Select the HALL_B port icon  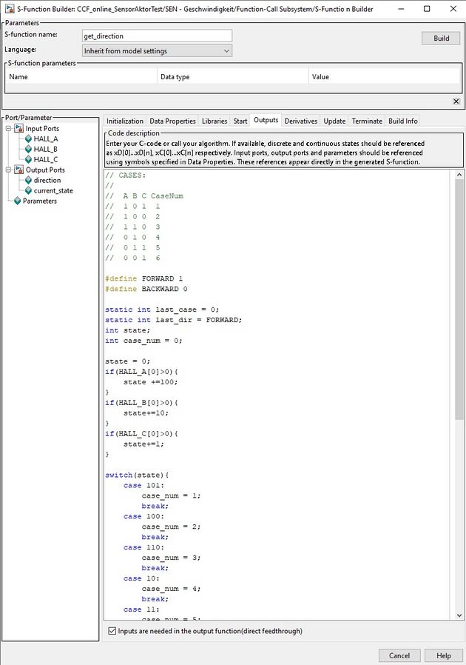tap(28, 150)
